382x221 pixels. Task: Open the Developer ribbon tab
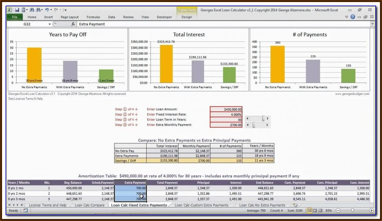[x=164, y=17]
